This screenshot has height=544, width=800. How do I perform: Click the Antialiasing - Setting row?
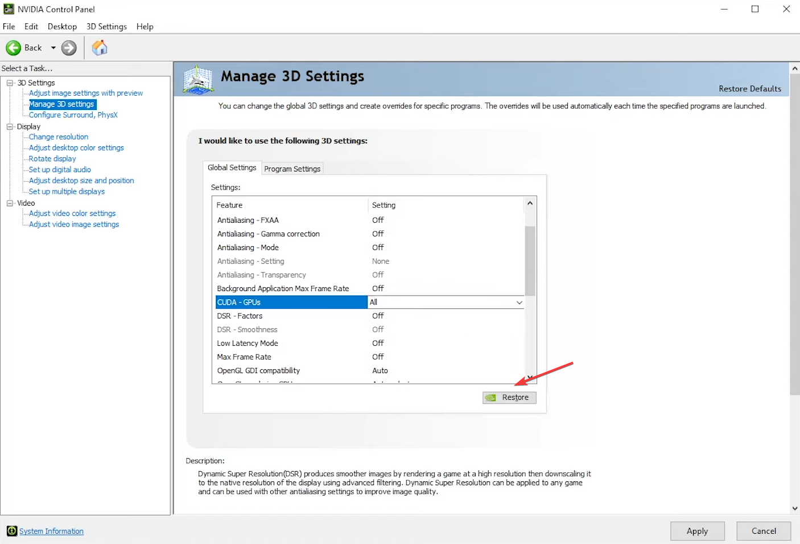coord(369,261)
